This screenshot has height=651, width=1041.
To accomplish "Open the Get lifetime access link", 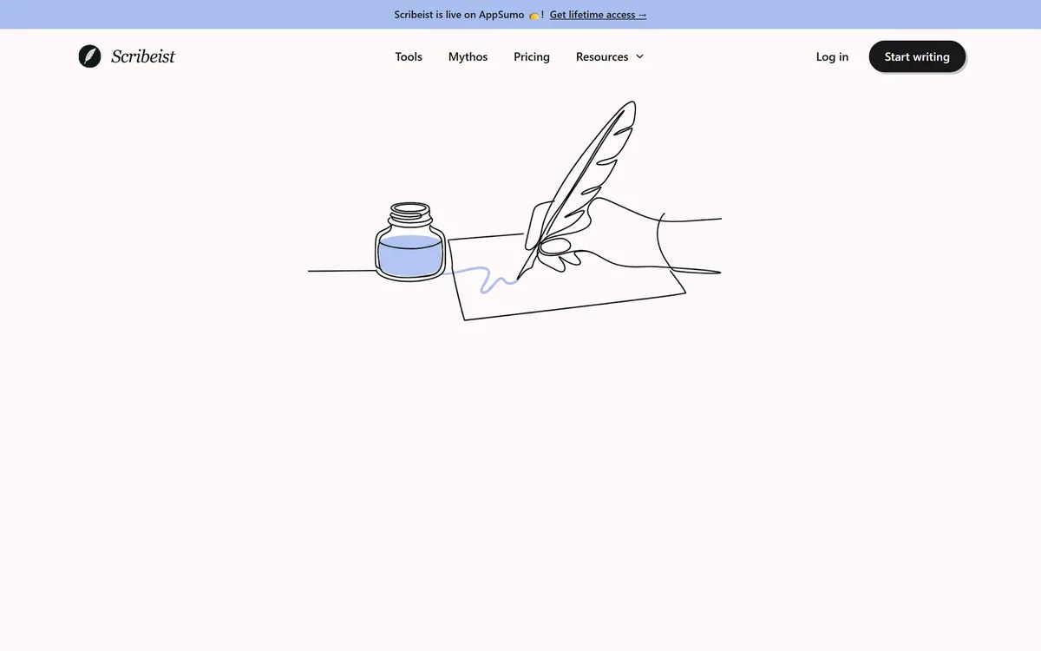I will point(599,15).
